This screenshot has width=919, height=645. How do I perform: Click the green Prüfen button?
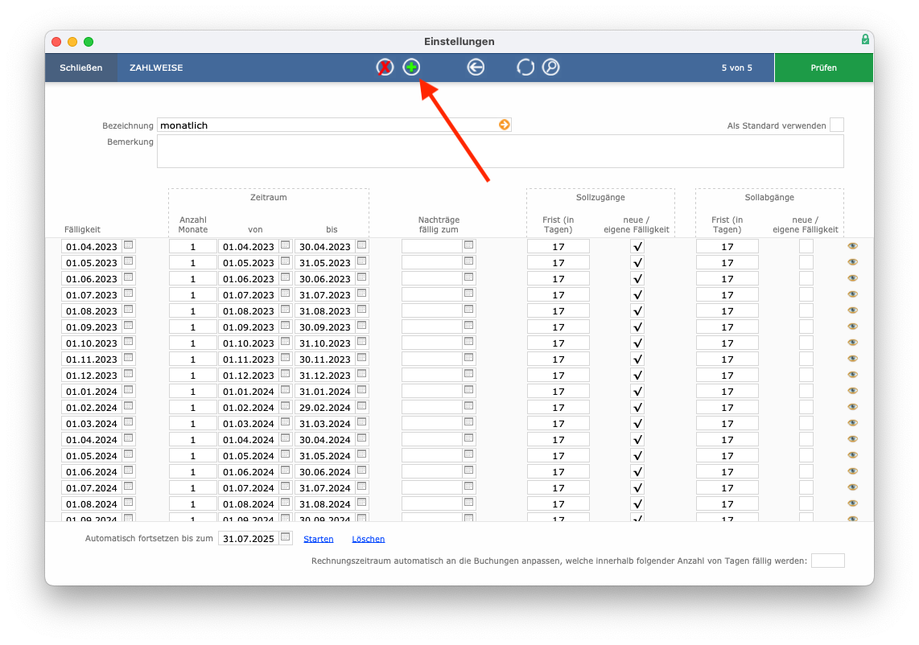(823, 68)
